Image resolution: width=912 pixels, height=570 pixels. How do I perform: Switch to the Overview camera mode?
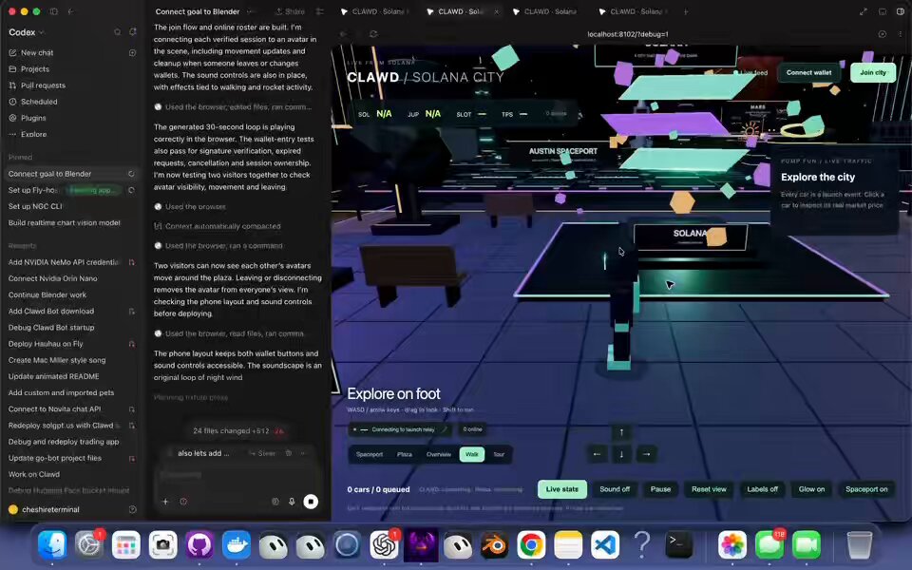(x=439, y=454)
